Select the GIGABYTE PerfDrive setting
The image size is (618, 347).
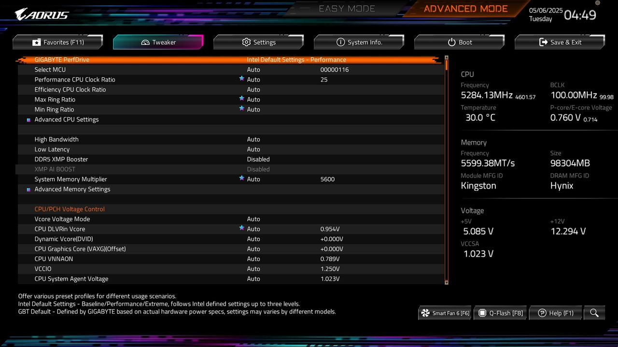click(x=62, y=59)
